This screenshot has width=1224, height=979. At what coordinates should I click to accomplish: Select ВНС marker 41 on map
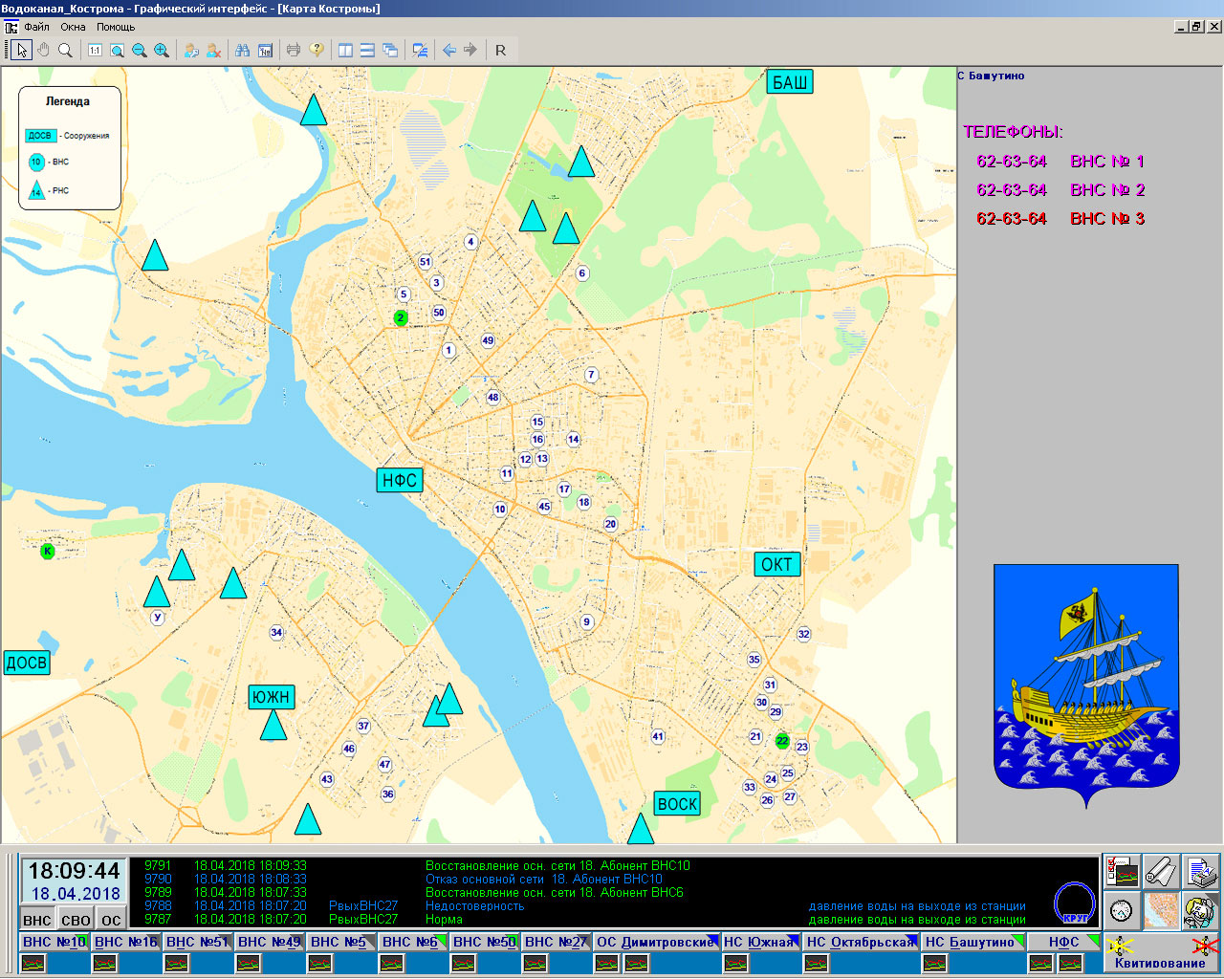658,736
